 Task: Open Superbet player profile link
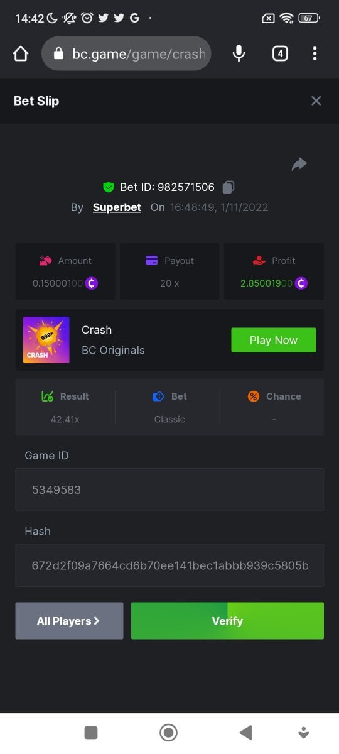117,207
